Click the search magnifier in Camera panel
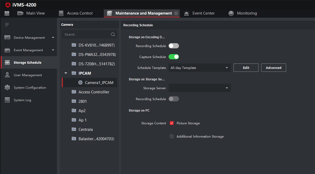 click(113, 34)
